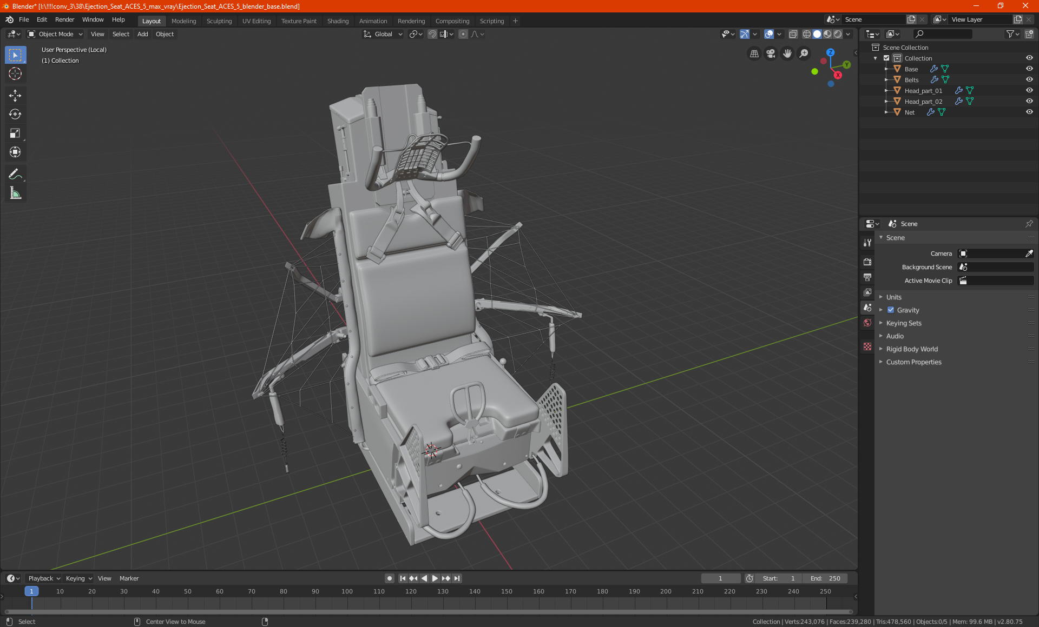Viewport: 1039px width, 627px height.
Task: Play animation in reverse
Action: pos(424,578)
